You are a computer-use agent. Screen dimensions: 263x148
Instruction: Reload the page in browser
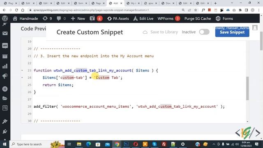pyautogui.click(x=16, y=10)
